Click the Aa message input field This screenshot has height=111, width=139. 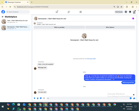click(x=88, y=98)
